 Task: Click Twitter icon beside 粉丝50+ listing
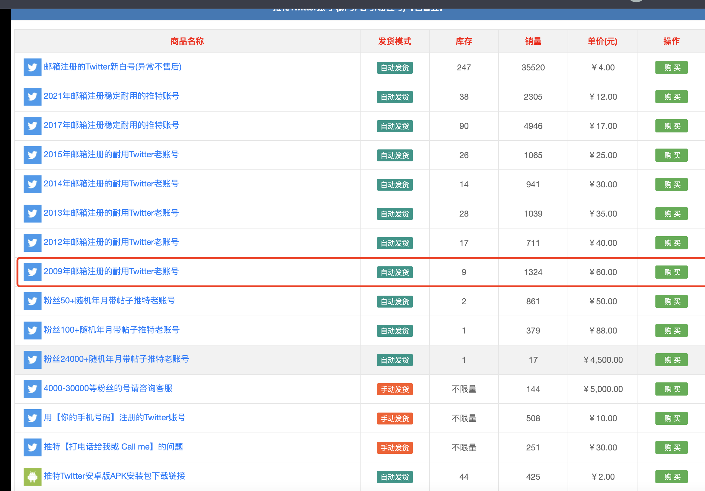coord(32,301)
